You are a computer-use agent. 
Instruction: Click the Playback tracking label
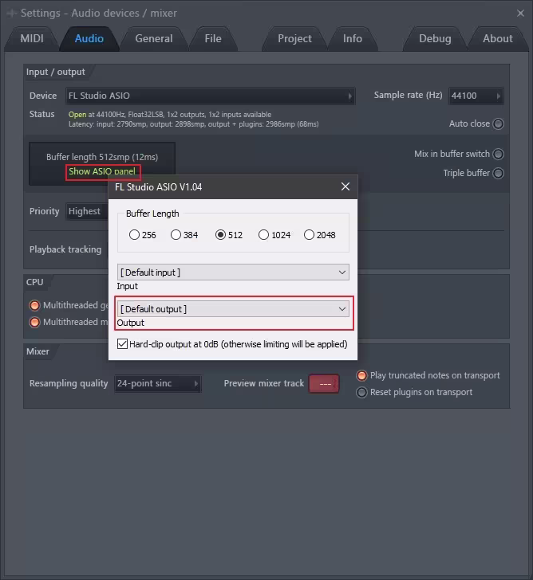[65, 249]
